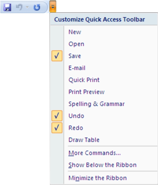This screenshot has width=158, height=185.
Task: Collapse the Customize Quick Access Toolbar dropdown
Action: pyautogui.click(x=53, y=7)
